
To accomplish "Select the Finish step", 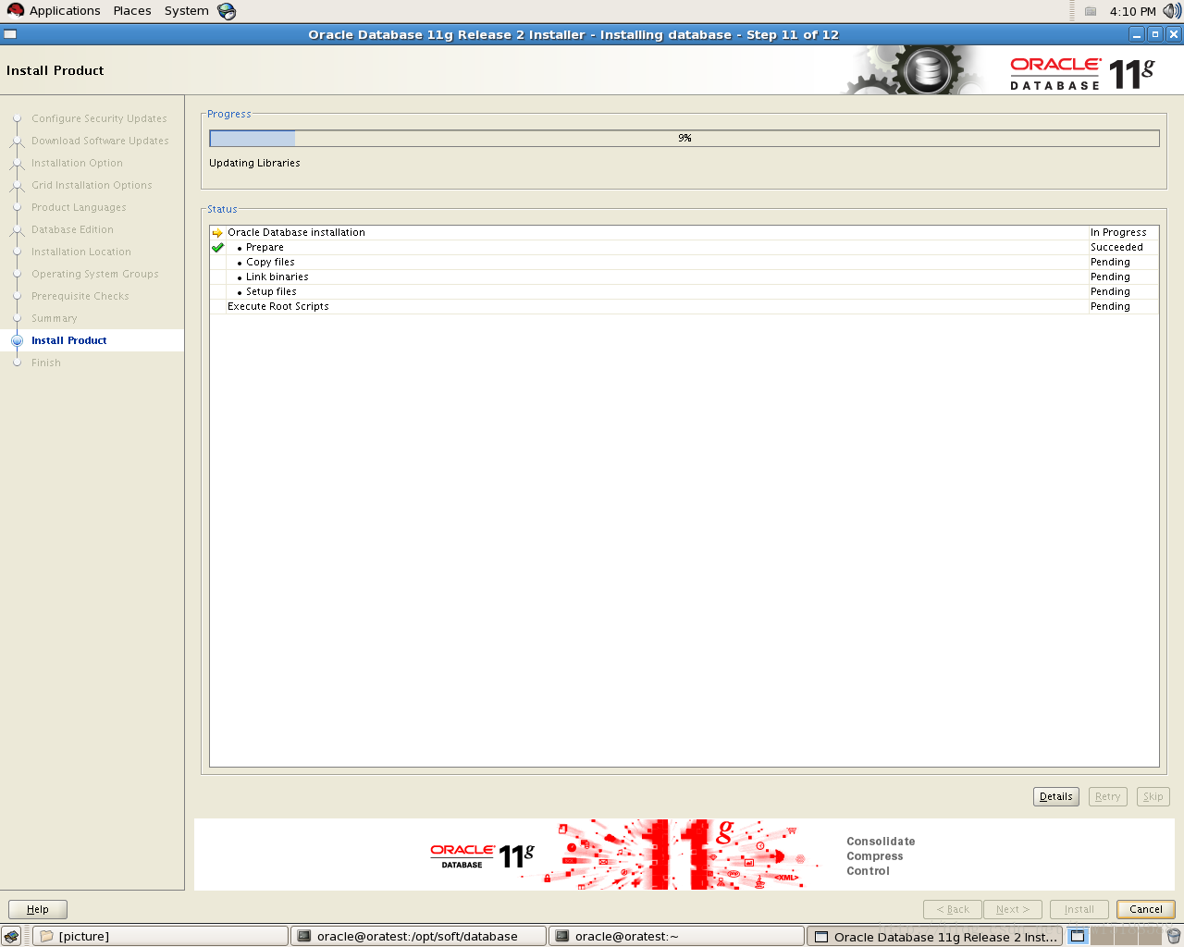I will point(46,363).
